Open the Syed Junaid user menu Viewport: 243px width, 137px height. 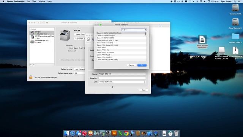pyautogui.click(x=226, y=2)
